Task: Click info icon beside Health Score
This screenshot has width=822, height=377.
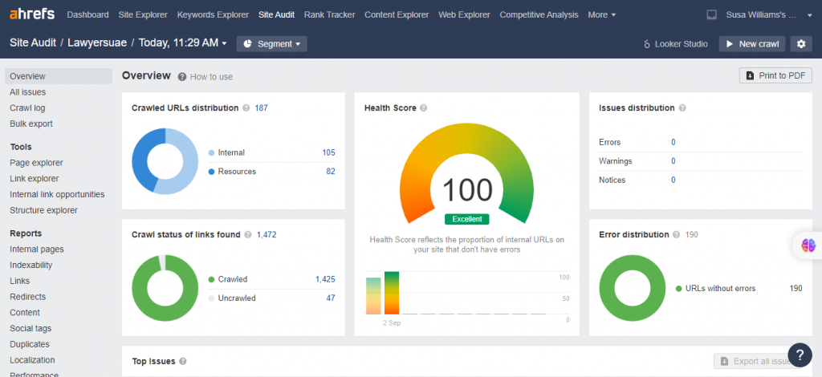Action: click(424, 107)
